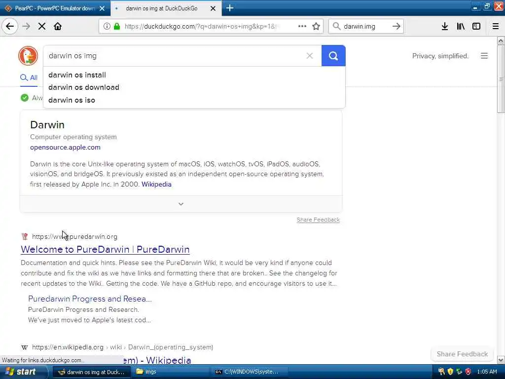Click the red security alert tray icon
Screen dimensions: 505x379
469,372
